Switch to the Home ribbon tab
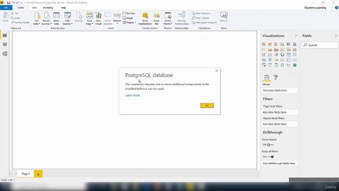The width and height of the screenshot is (339, 191). (x=21, y=7)
